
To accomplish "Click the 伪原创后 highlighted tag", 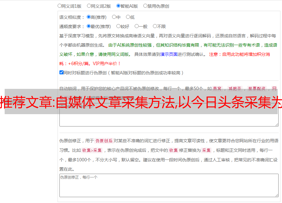I will (x=104, y=141).
